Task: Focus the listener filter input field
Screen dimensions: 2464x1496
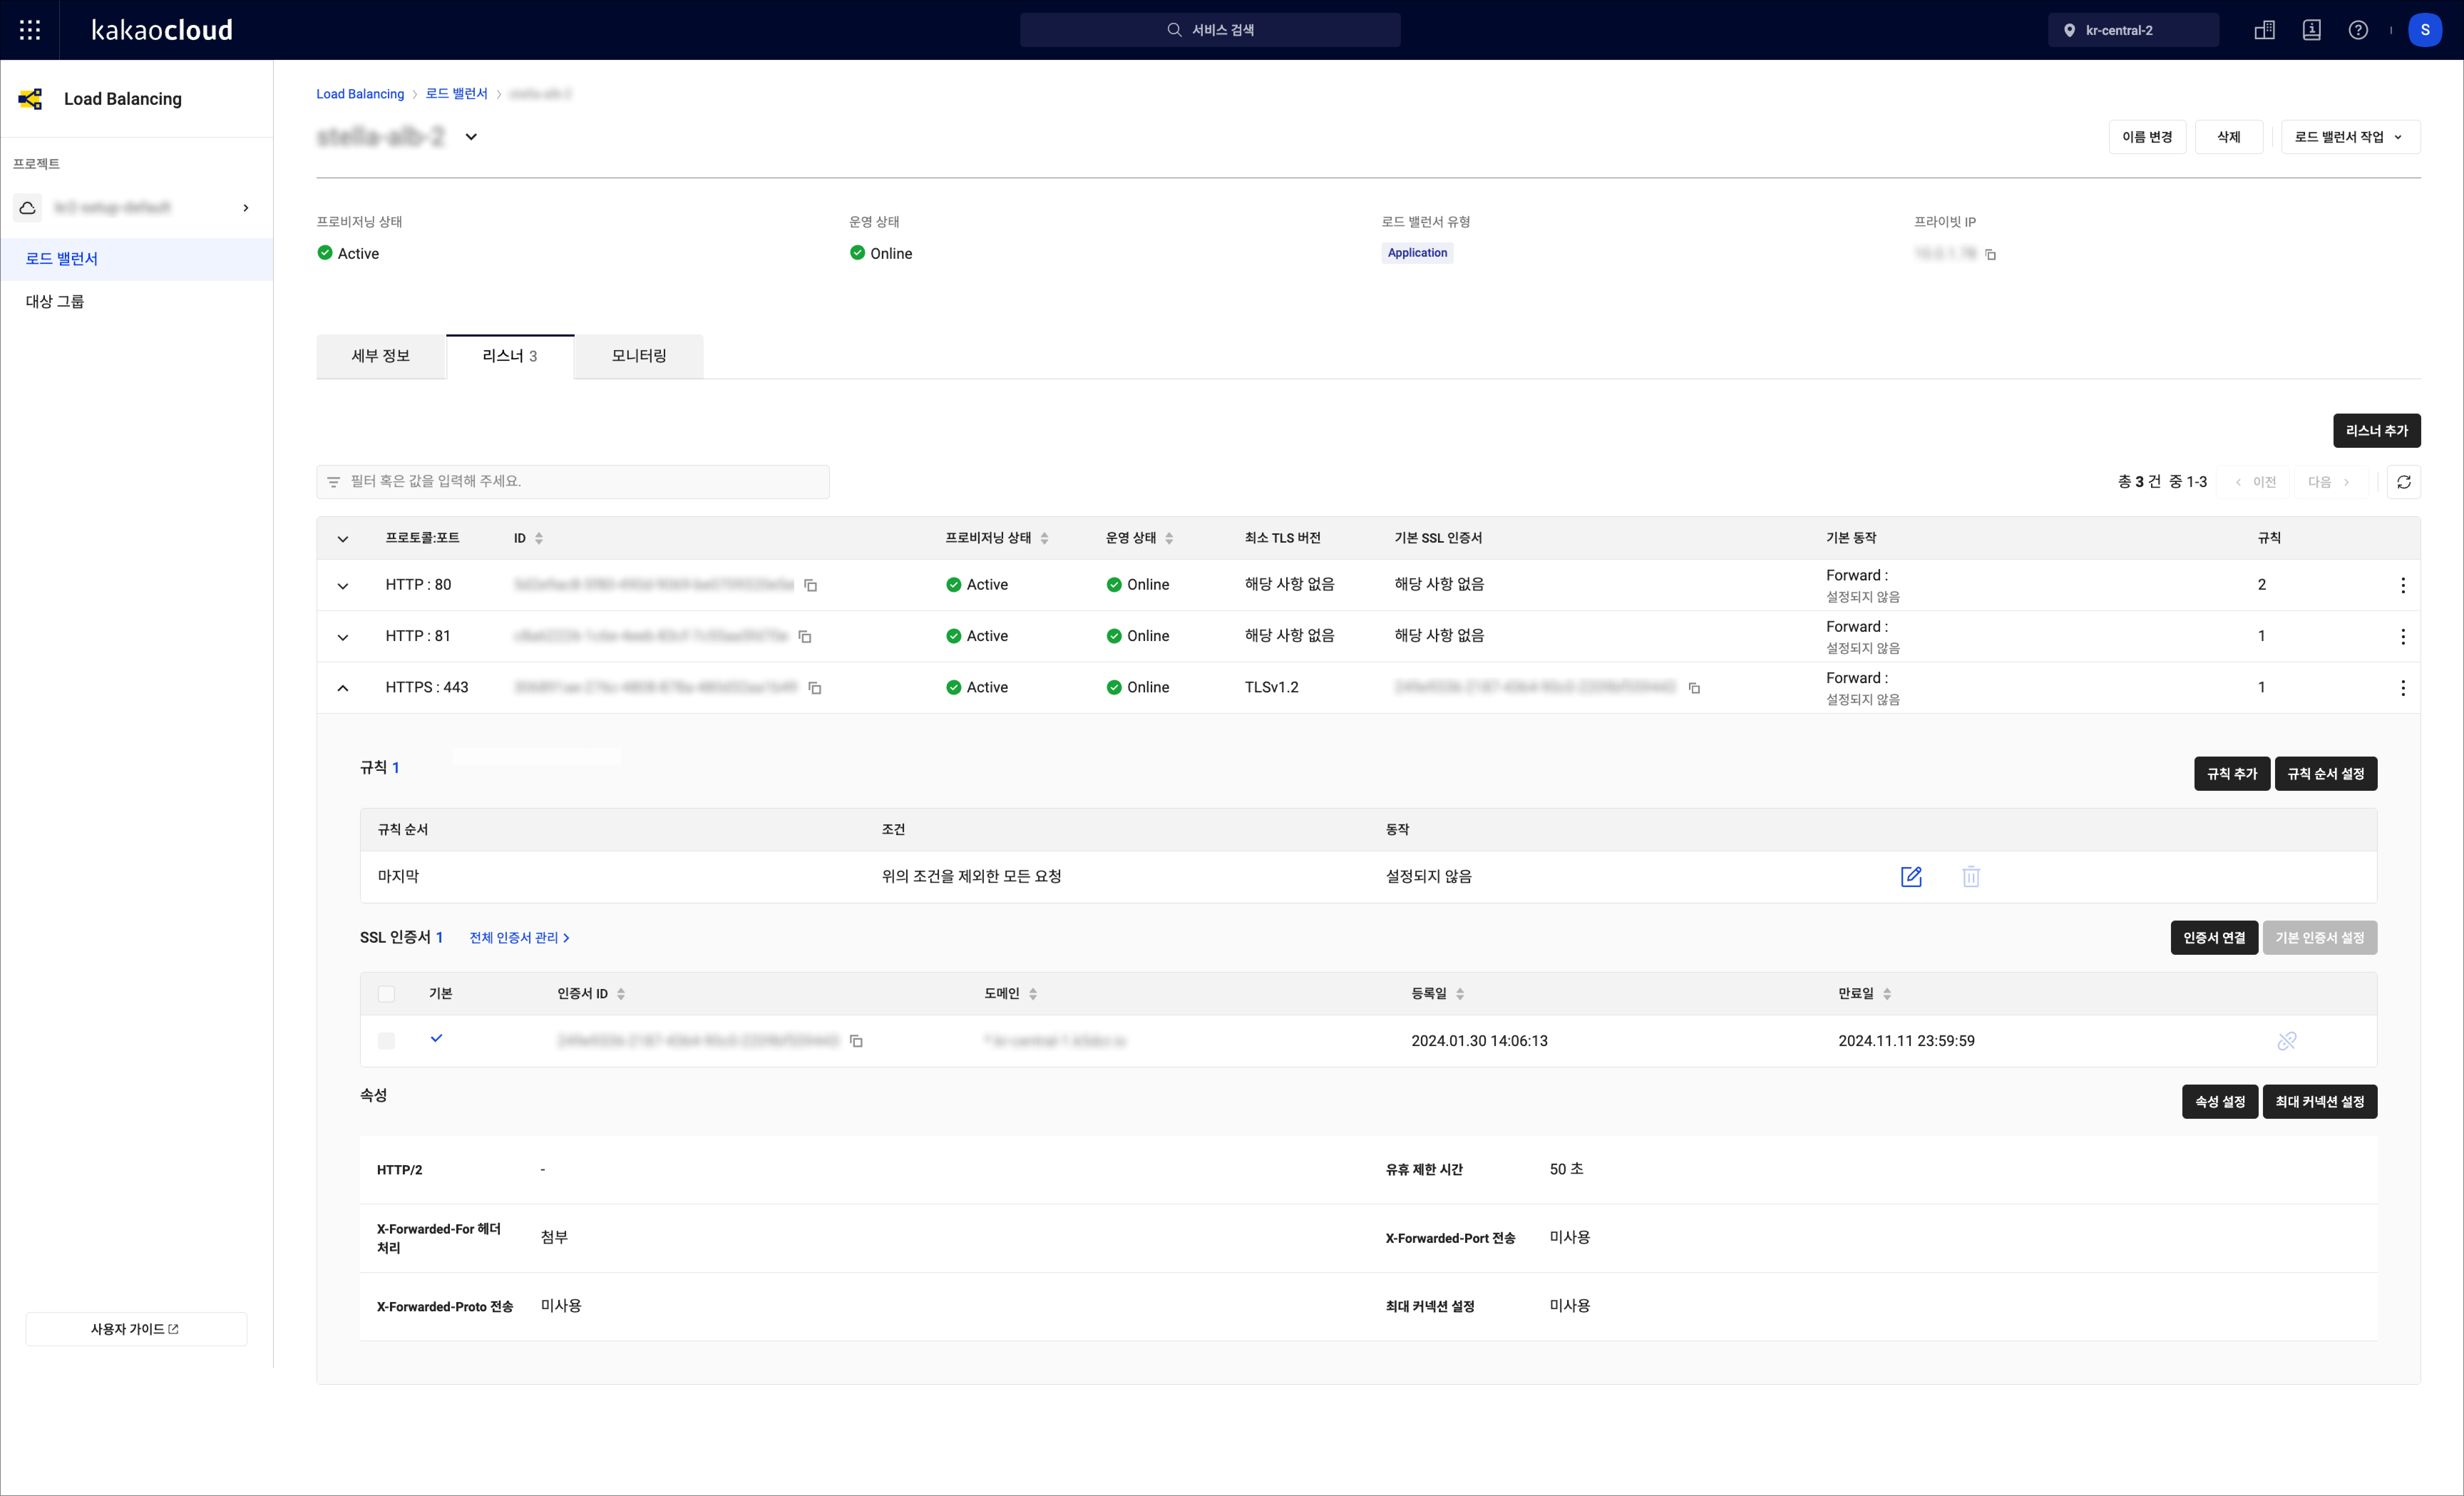Action: 573,482
